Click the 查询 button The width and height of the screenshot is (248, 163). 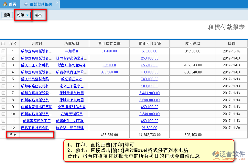click(7, 15)
